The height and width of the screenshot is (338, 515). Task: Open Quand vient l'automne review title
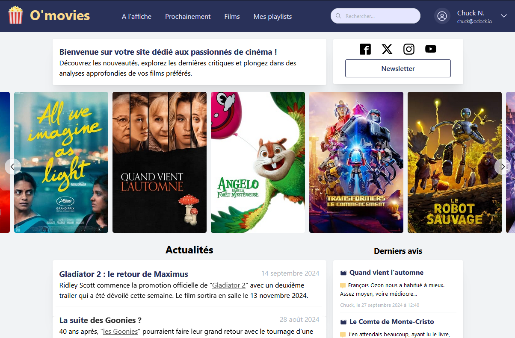coord(386,273)
